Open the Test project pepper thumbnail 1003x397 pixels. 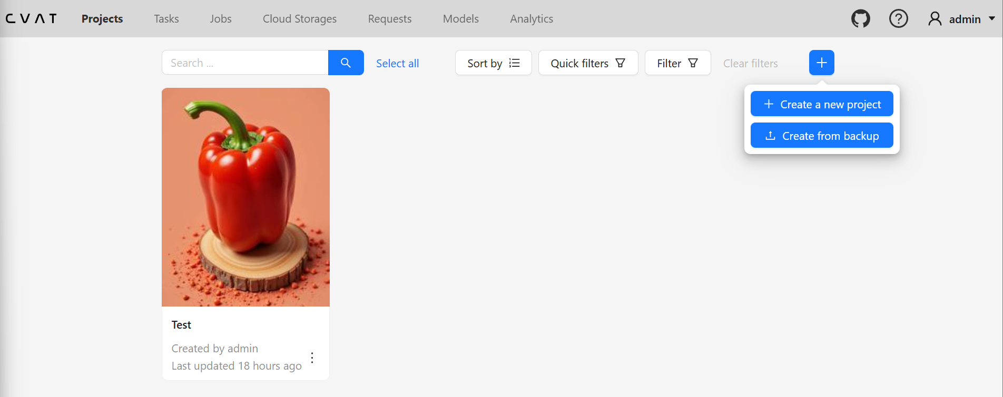point(245,197)
